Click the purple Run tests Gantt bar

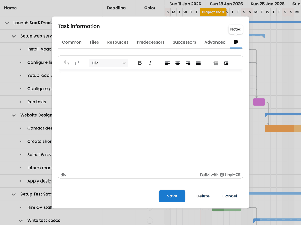click(x=259, y=102)
